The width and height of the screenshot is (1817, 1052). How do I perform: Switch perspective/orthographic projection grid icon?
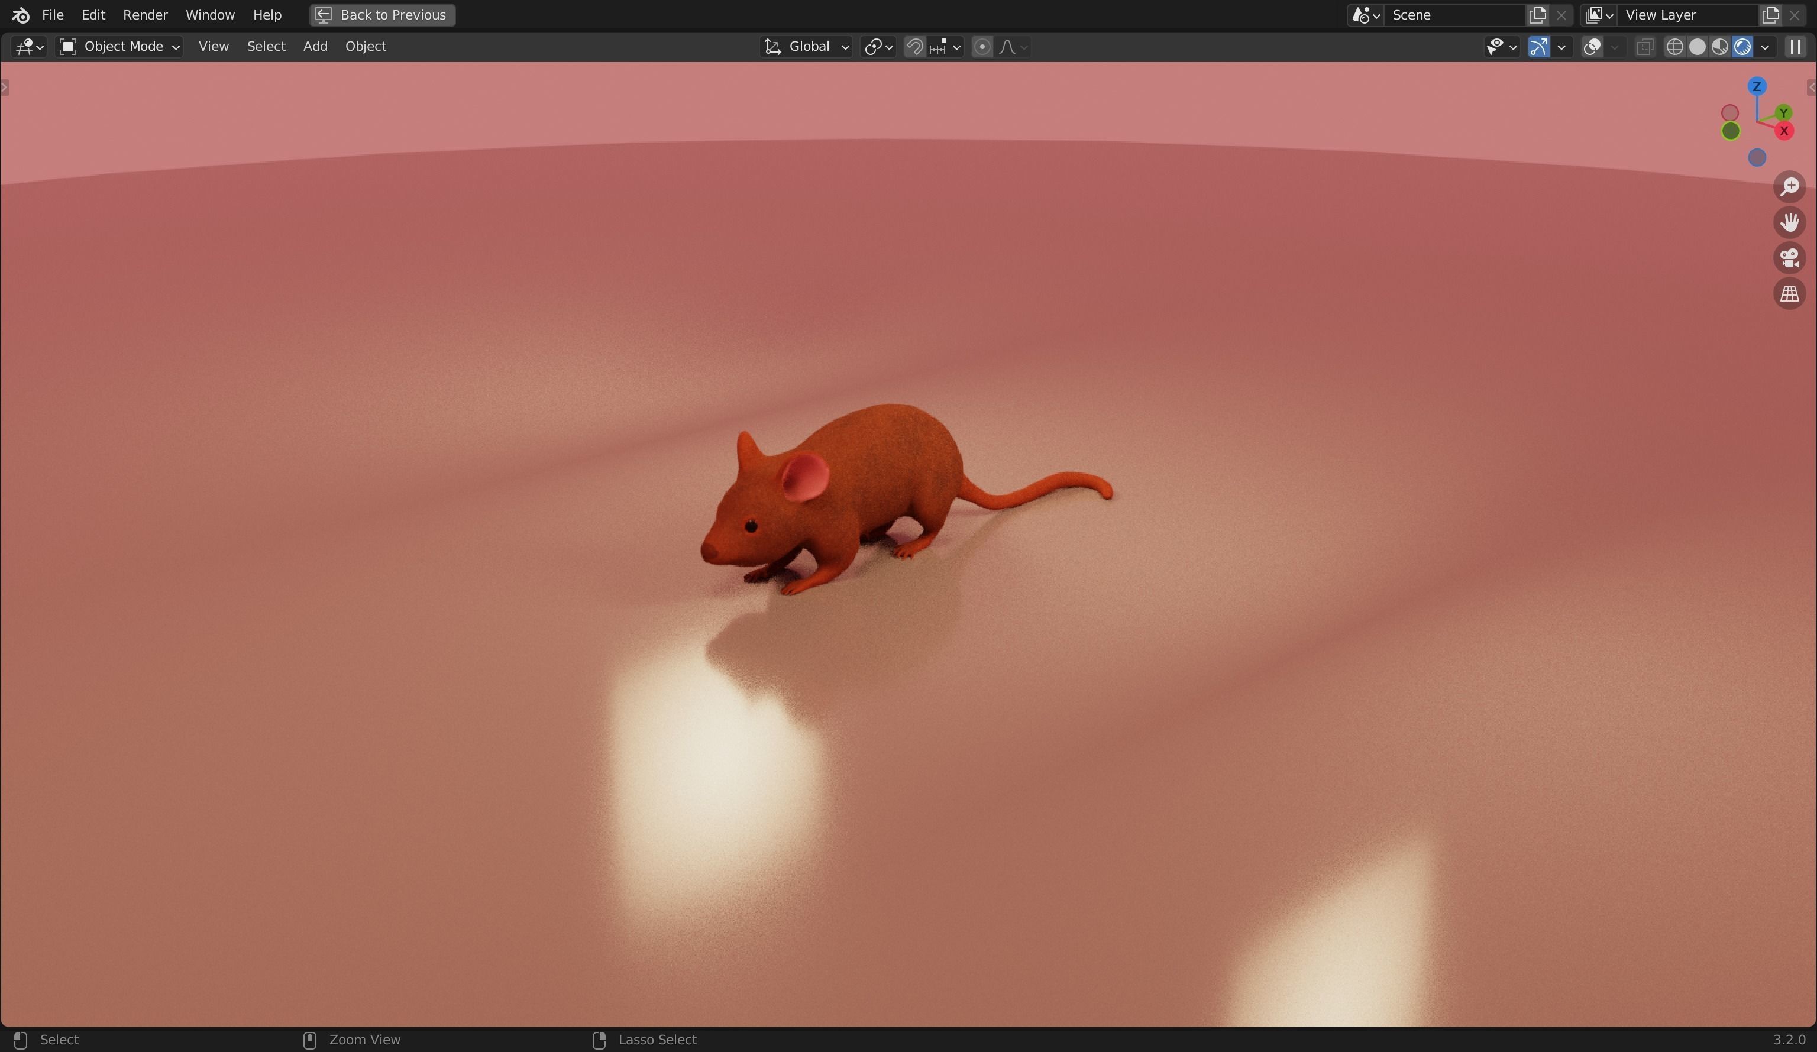coord(1790,294)
